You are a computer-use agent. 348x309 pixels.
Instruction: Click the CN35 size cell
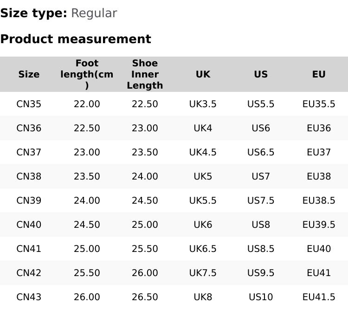[x=29, y=104]
